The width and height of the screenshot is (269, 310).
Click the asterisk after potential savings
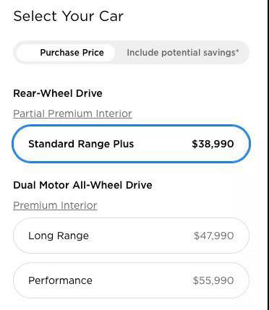(237, 51)
